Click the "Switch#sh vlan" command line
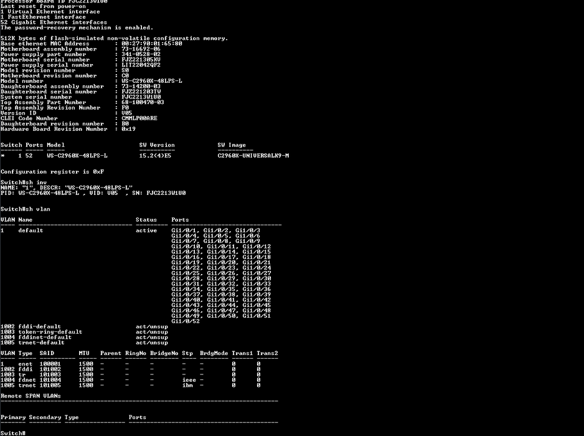Screen dimensions: 584x436 click(26, 209)
